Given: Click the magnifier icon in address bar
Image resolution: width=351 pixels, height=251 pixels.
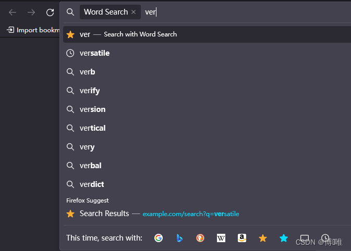Looking at the screenshot, I should coord(70,12).
